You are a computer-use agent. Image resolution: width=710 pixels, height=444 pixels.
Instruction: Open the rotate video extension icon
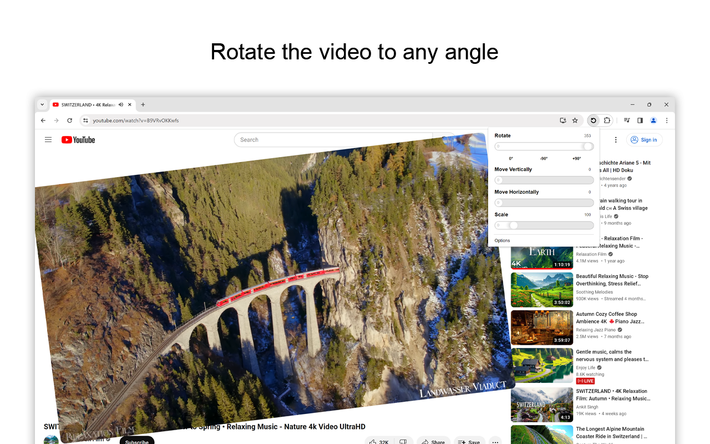[x=592, y=120]
